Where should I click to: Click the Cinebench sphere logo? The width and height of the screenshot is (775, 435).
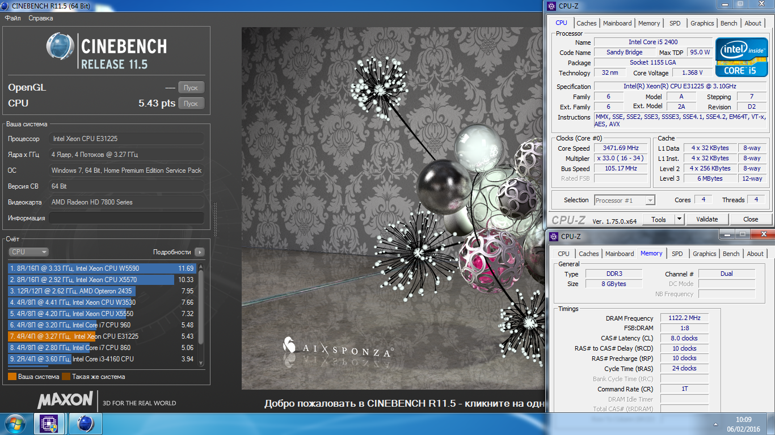(x=61, y=46)
